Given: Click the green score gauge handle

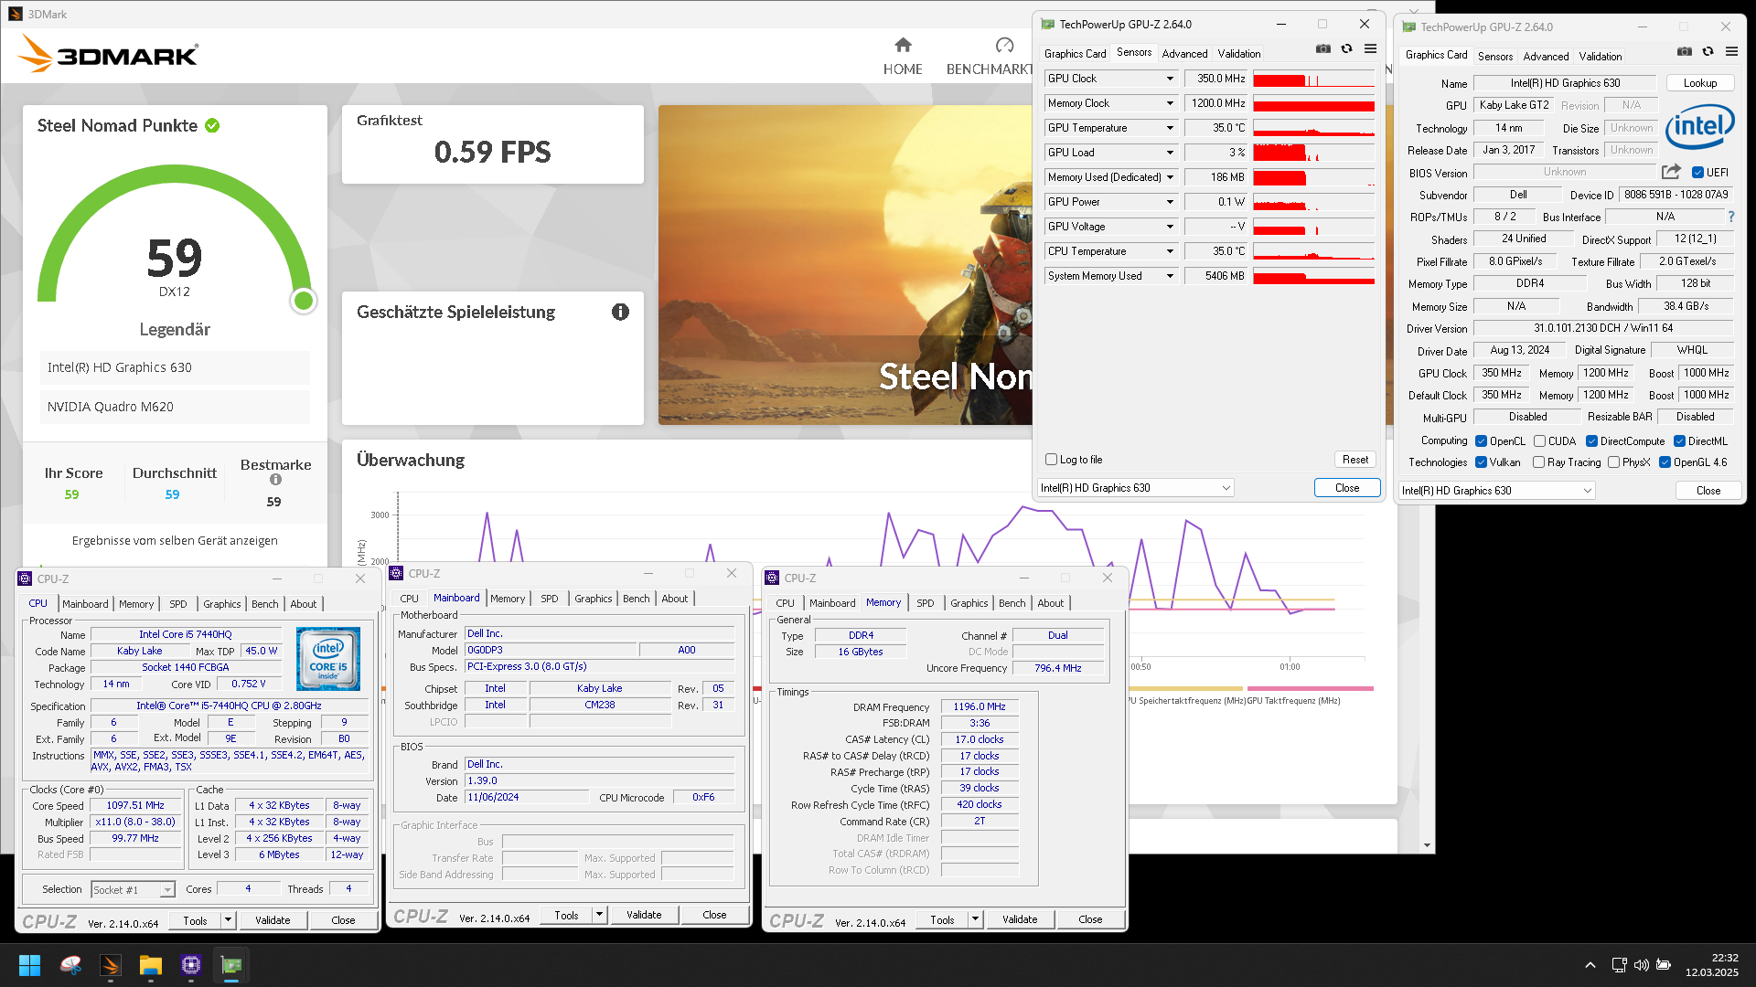Looking at the screenshot, I should [x=304, y=301].
